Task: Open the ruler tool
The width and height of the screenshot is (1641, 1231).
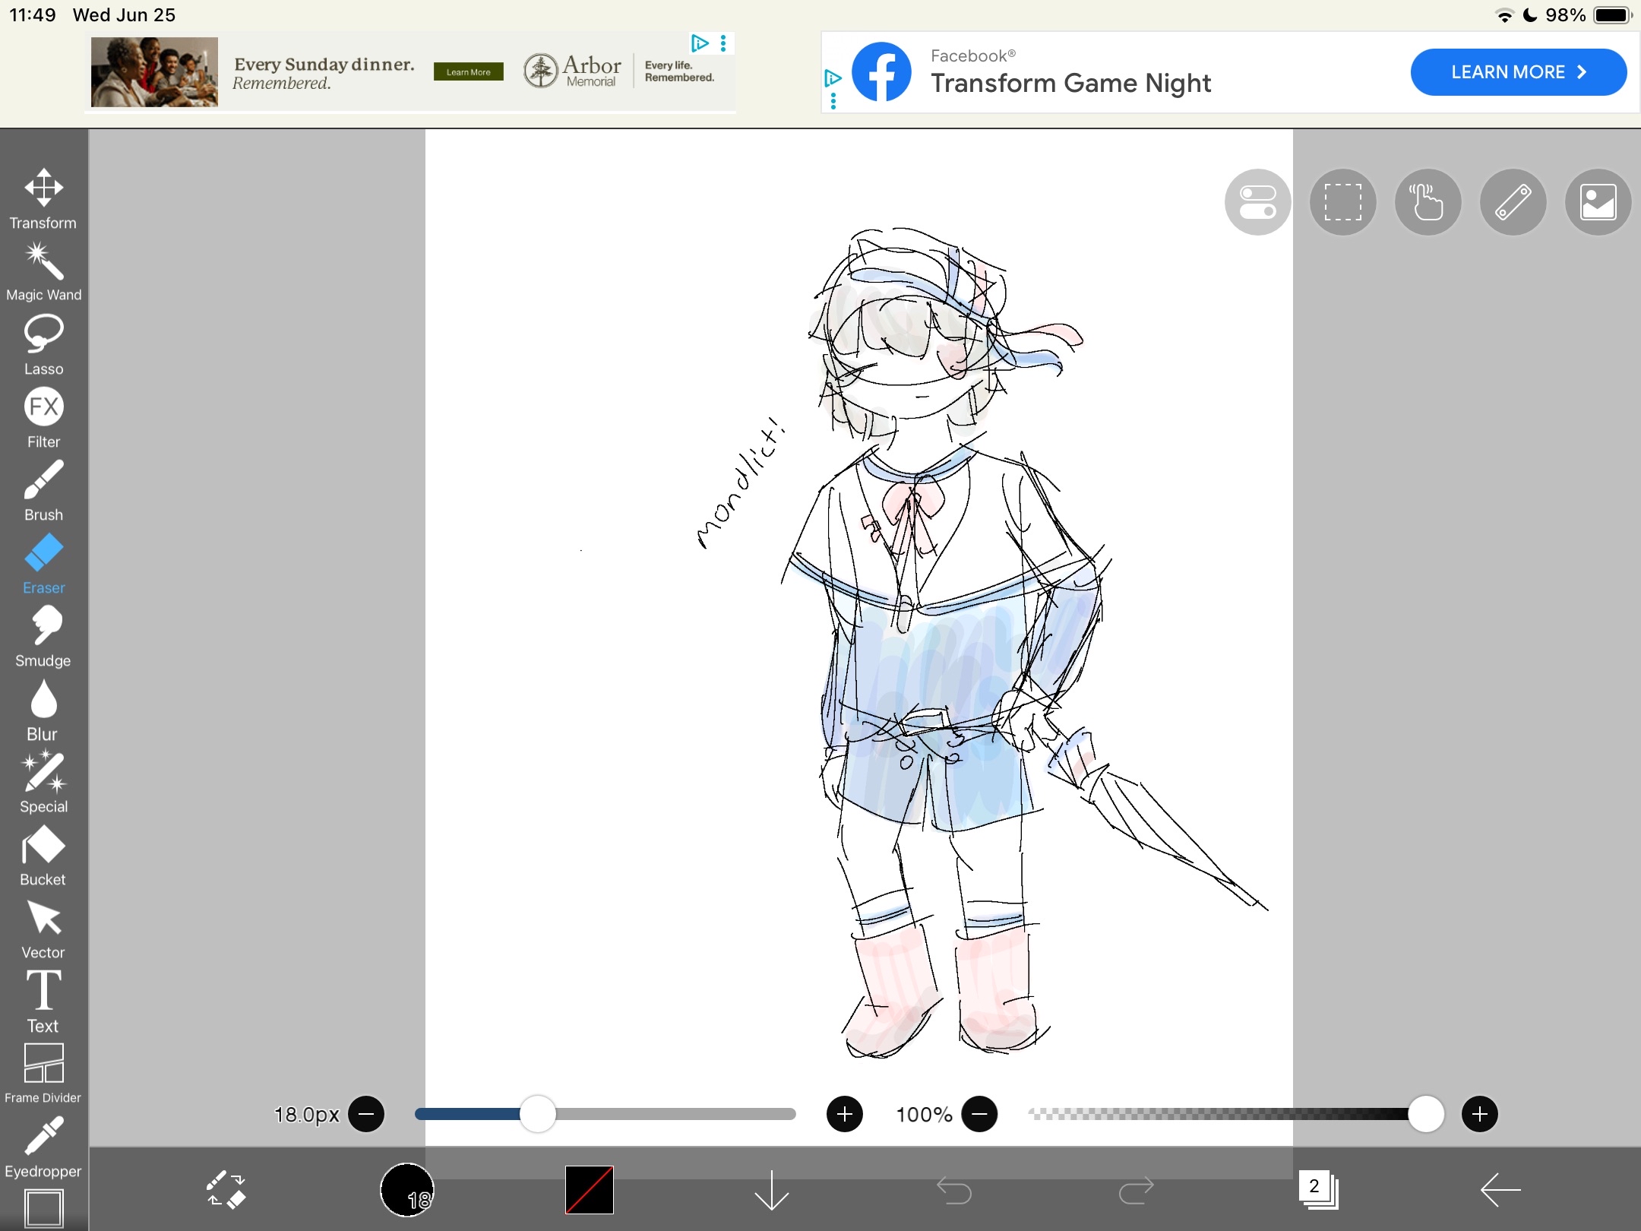Action: [1513, 202]
